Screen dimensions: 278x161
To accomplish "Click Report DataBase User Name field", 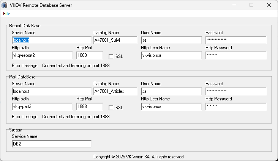I will pyautogui.click(x=171, y=40).
